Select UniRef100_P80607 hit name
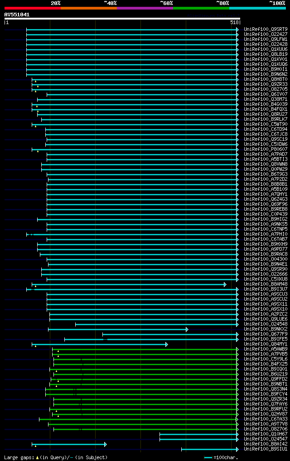290x461 pixels. pyautogui.click(x=266, y=149)
